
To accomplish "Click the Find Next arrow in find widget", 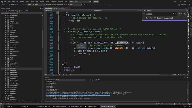I will pos(179,14).
